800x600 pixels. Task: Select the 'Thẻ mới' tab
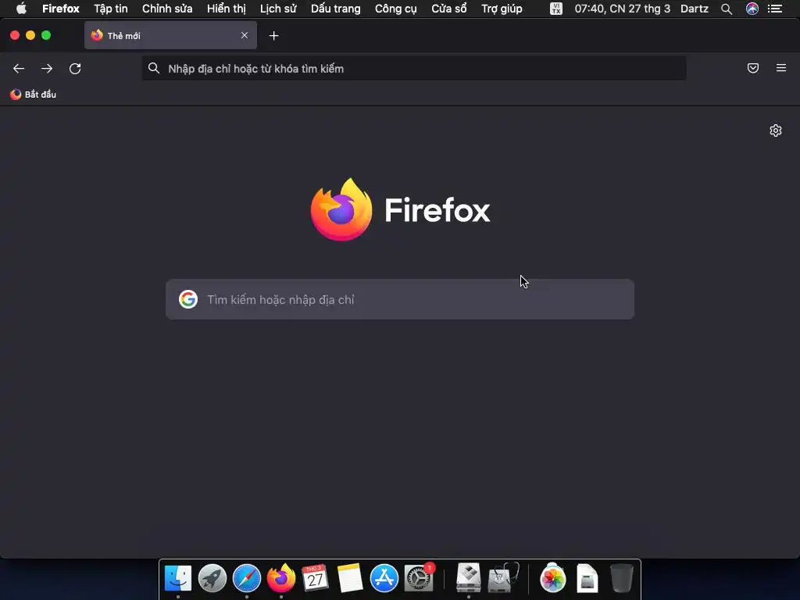(x=170, y=35)
